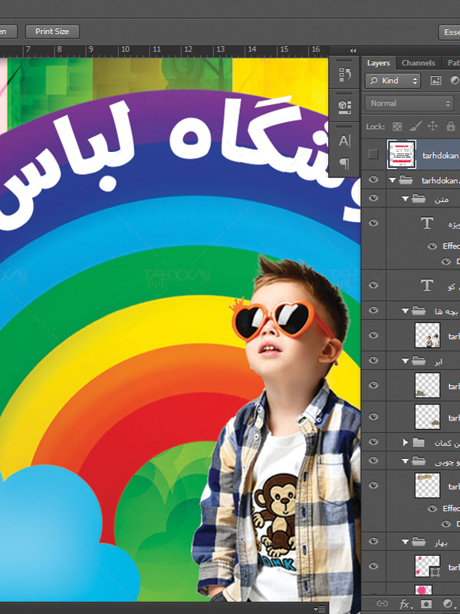The width and height of the screenshot is (460, 614).
Task: Open the Character panel icon
Action: point(344,140)
